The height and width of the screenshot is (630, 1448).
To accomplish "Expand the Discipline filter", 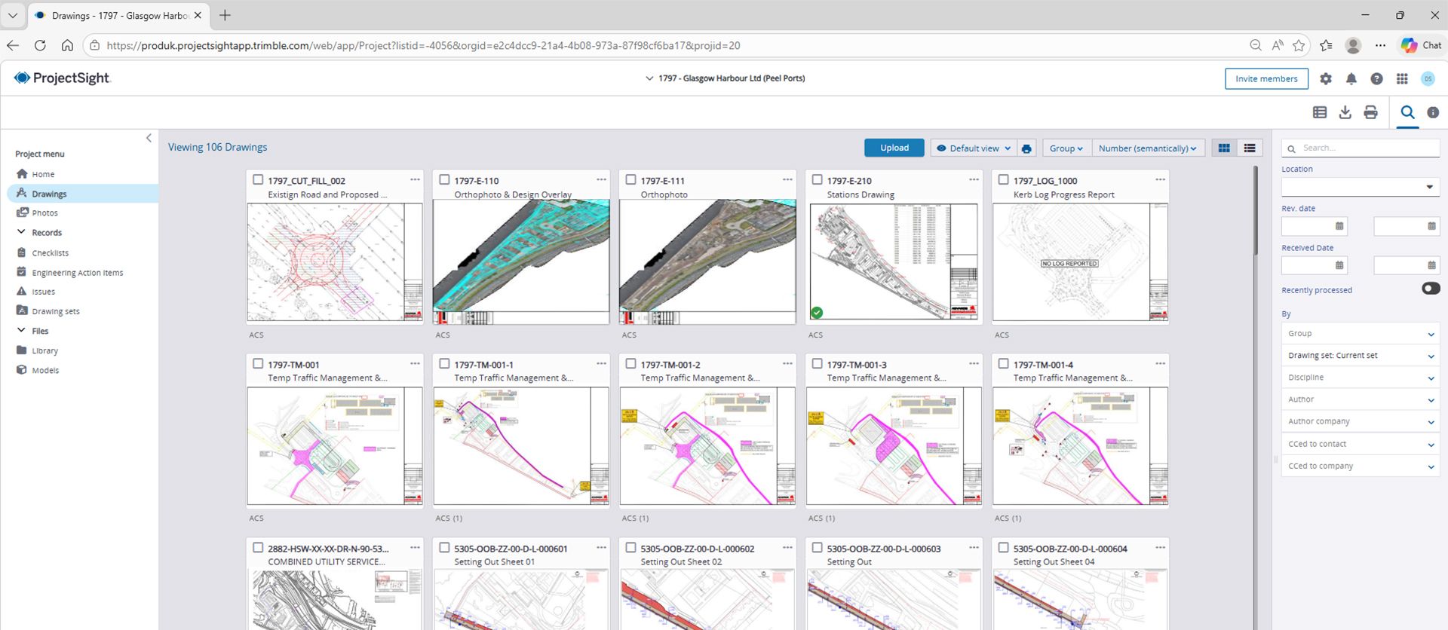I will coord(1361,378).
